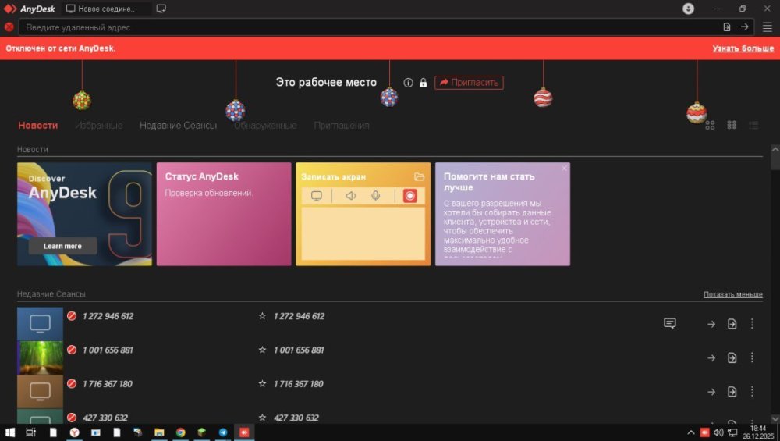
Task: Switch to large tiles view
Action: click(x=710, y=125)
